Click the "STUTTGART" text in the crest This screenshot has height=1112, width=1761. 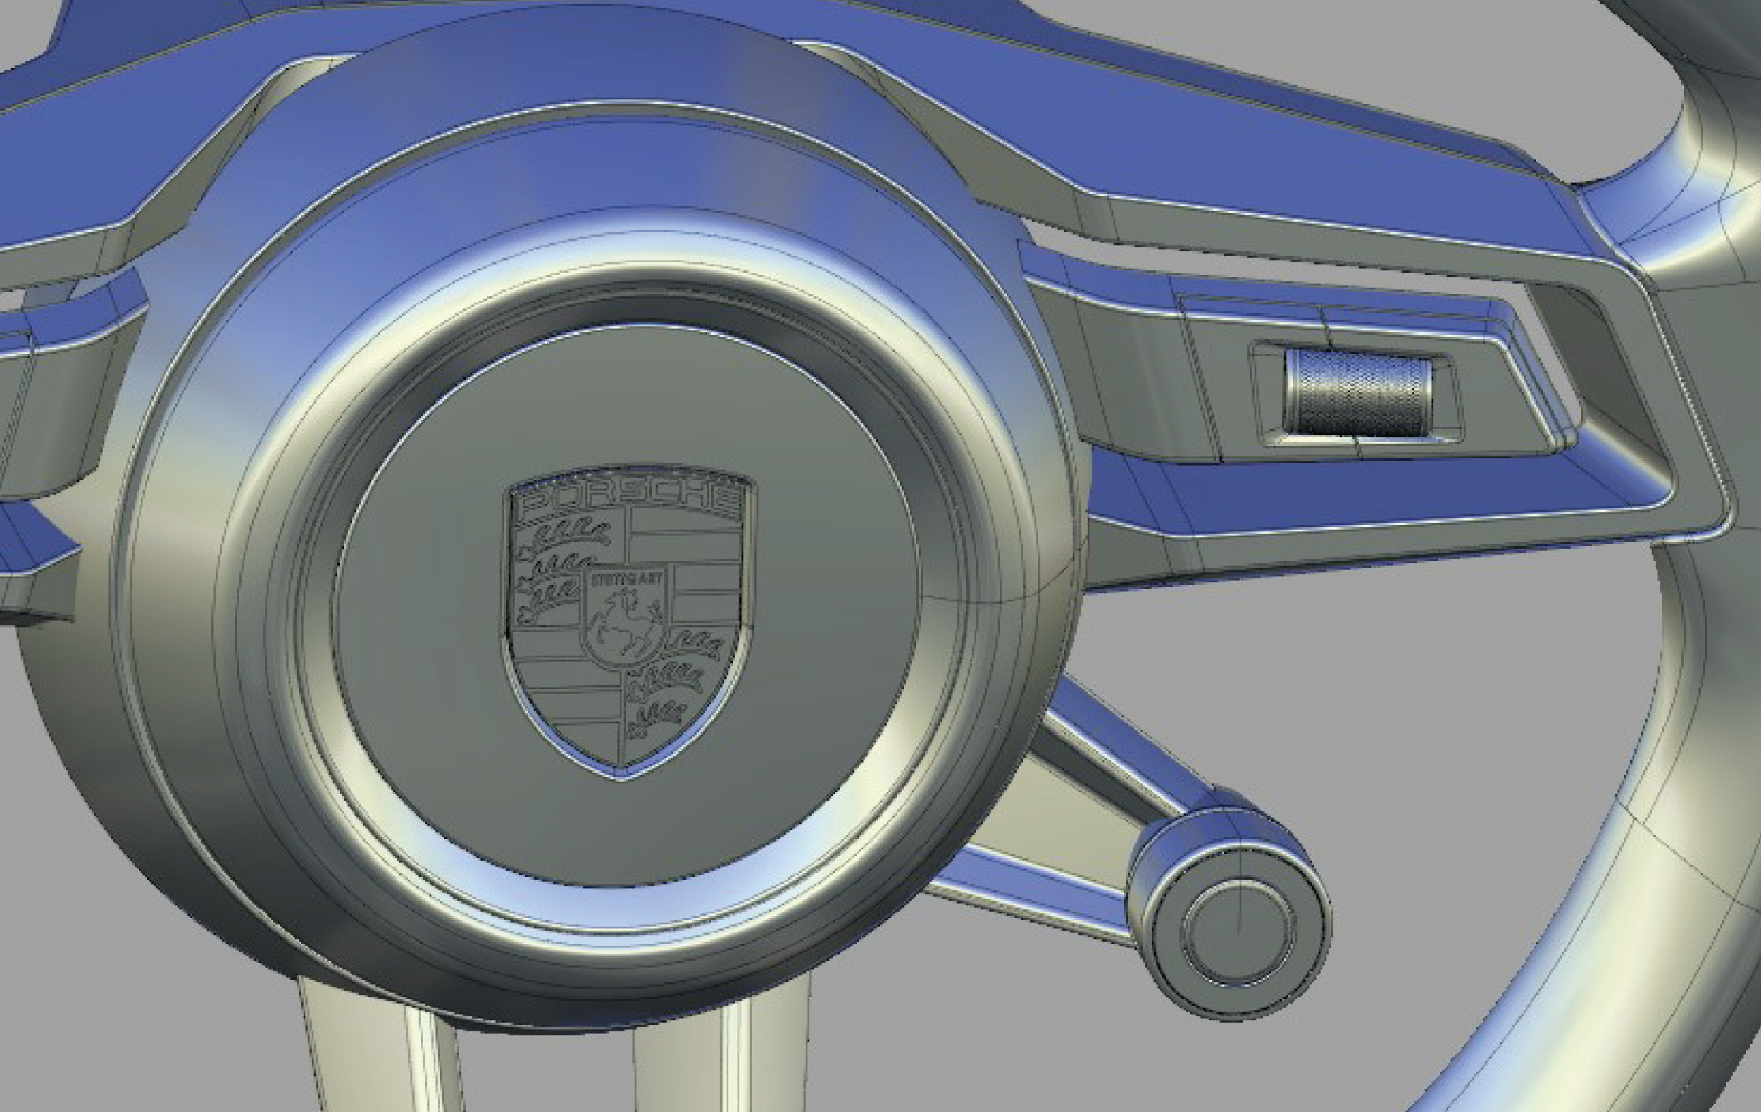626,580
